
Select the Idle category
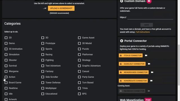click(6, 94)
